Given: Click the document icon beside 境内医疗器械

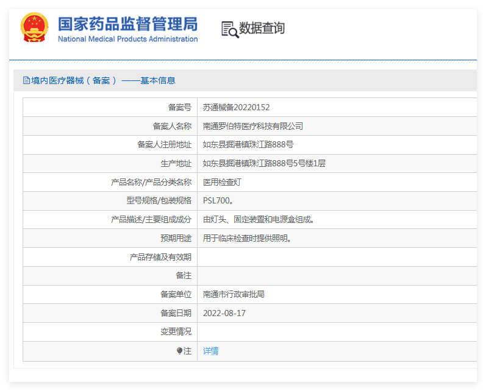Looking at the screenshot, I should (x=26, y=80).
